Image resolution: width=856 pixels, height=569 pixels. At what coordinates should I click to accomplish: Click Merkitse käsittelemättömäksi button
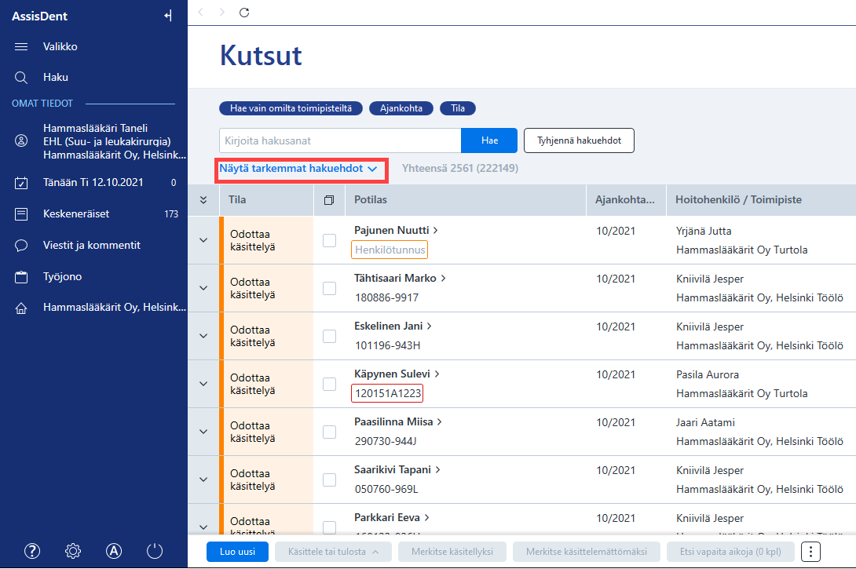[x=587, y=552]
